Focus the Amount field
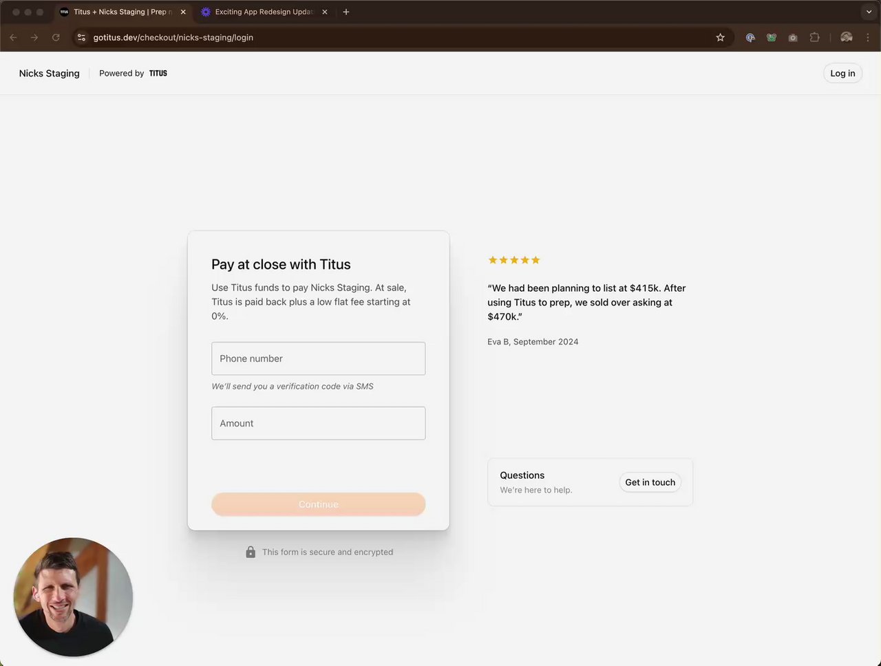881x666 pixels. pos(318,423)
